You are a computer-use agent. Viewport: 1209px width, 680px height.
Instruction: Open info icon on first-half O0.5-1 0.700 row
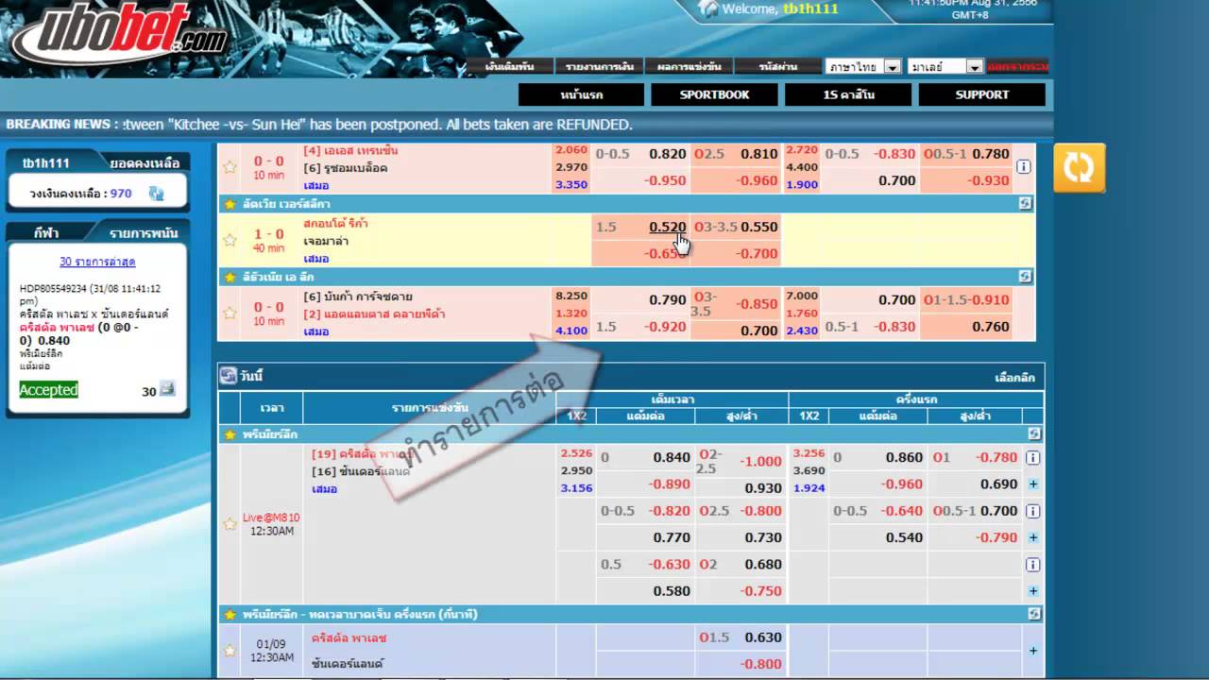[1032, 511]
